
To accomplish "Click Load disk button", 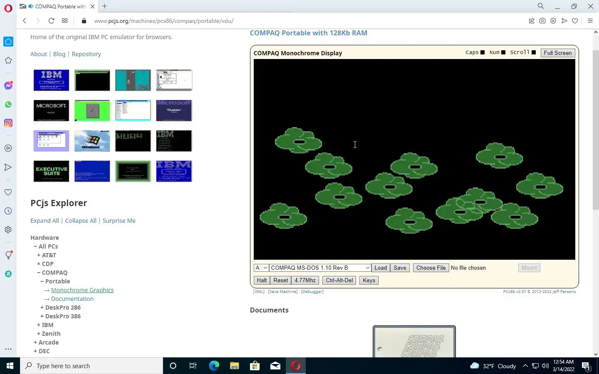I will coord(381,268).
